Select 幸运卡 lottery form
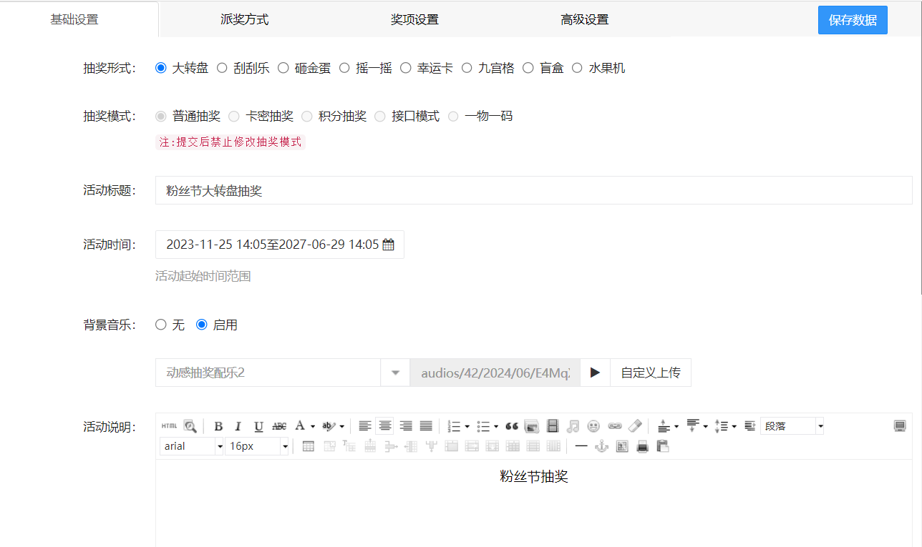Screen dimensions: 922x547 (406, 68)
